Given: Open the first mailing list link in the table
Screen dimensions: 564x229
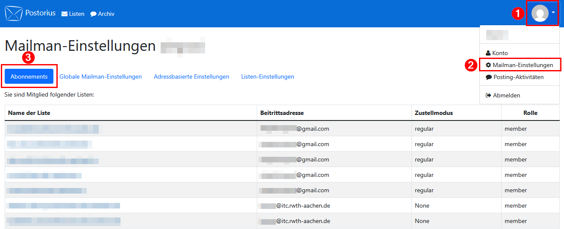Looking at the screenshot, I should (53, 129).
